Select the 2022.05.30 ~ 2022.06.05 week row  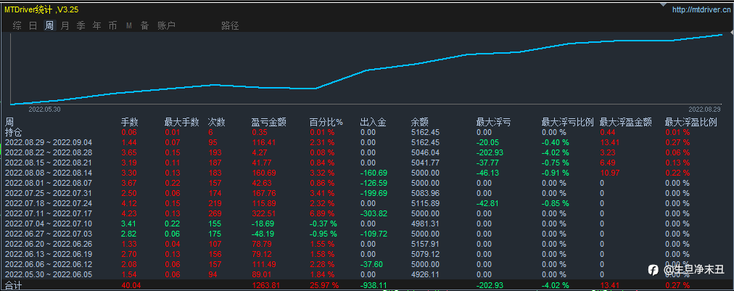coord(367,274)
